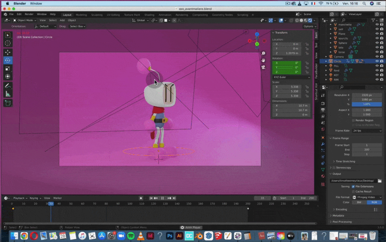The width and height of the screenshot is (386, 242).
Task: Toggle the auto keying record button
Action: pyautogui.click(x=141, y=198)
